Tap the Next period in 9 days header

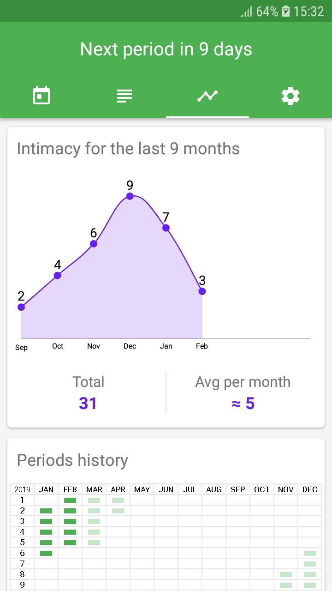tap(166, 49)
